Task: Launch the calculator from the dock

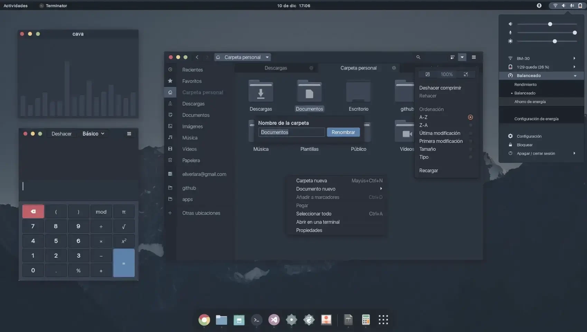Action: pos(365,320)
